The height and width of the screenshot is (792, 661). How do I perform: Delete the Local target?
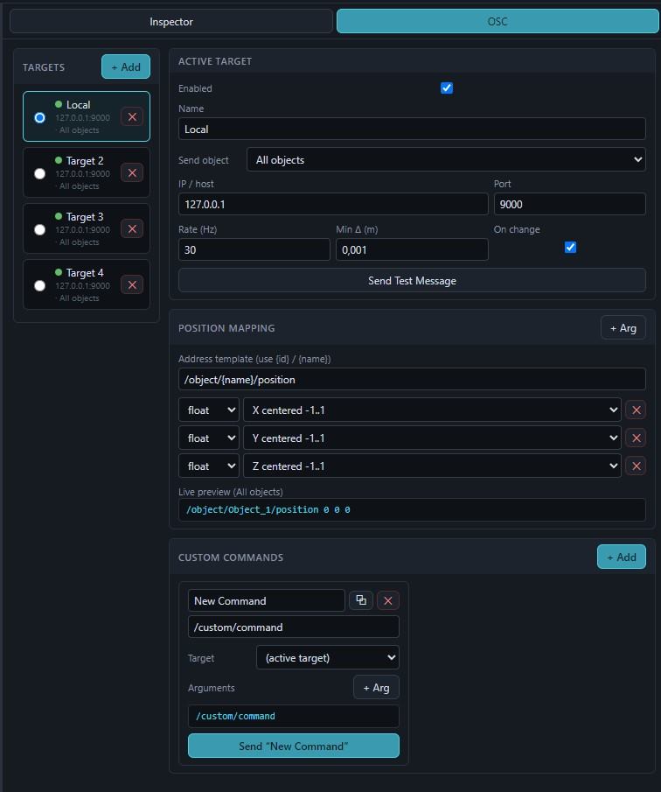pyautogui.click(x=132, y=117)
